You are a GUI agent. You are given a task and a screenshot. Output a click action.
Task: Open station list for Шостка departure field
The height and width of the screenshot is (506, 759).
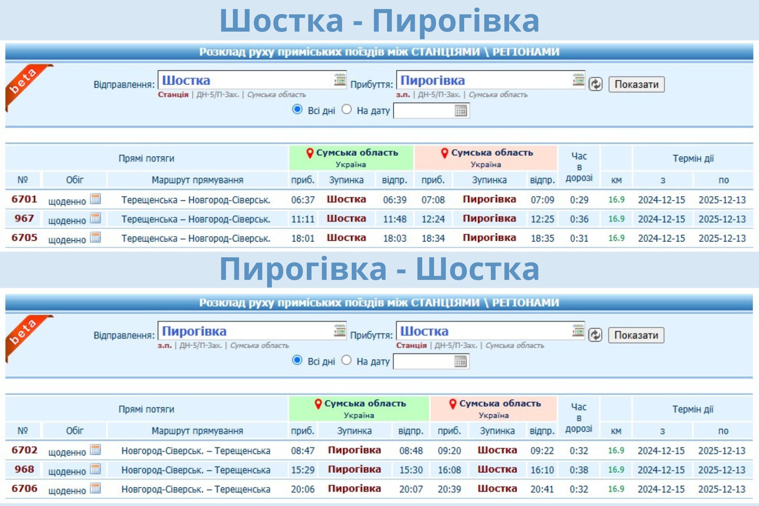pyautogui.click(x=340, y=80)
